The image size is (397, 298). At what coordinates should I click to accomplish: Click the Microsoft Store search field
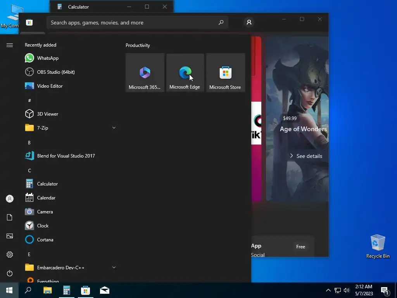click(x=137, y=23)
